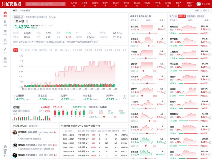This screenshot has width=212, height=159.
Task: Open the 汇率查询 menu item
Action: (74, 4)
